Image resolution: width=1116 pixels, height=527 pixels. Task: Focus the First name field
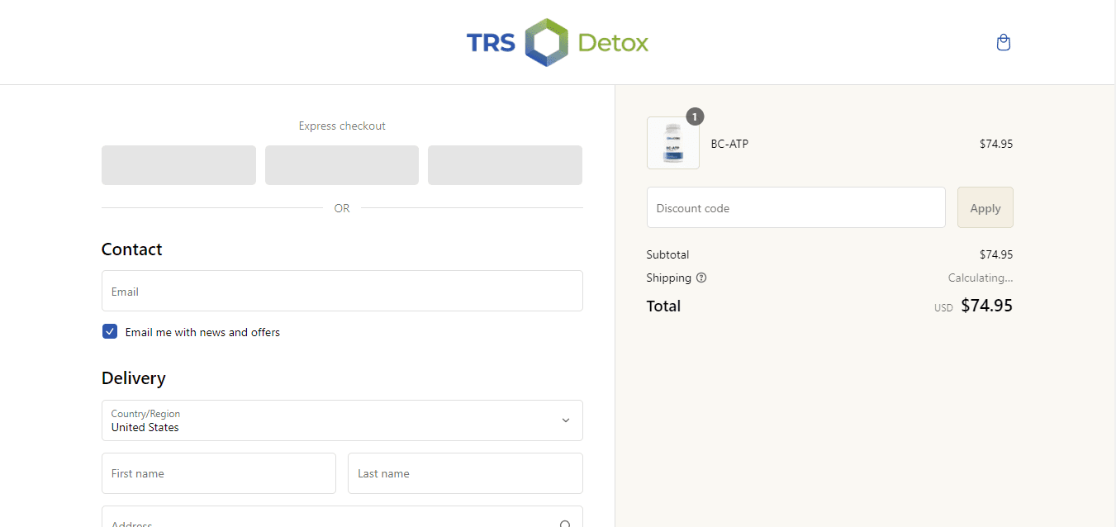click(x=219, y=473)
